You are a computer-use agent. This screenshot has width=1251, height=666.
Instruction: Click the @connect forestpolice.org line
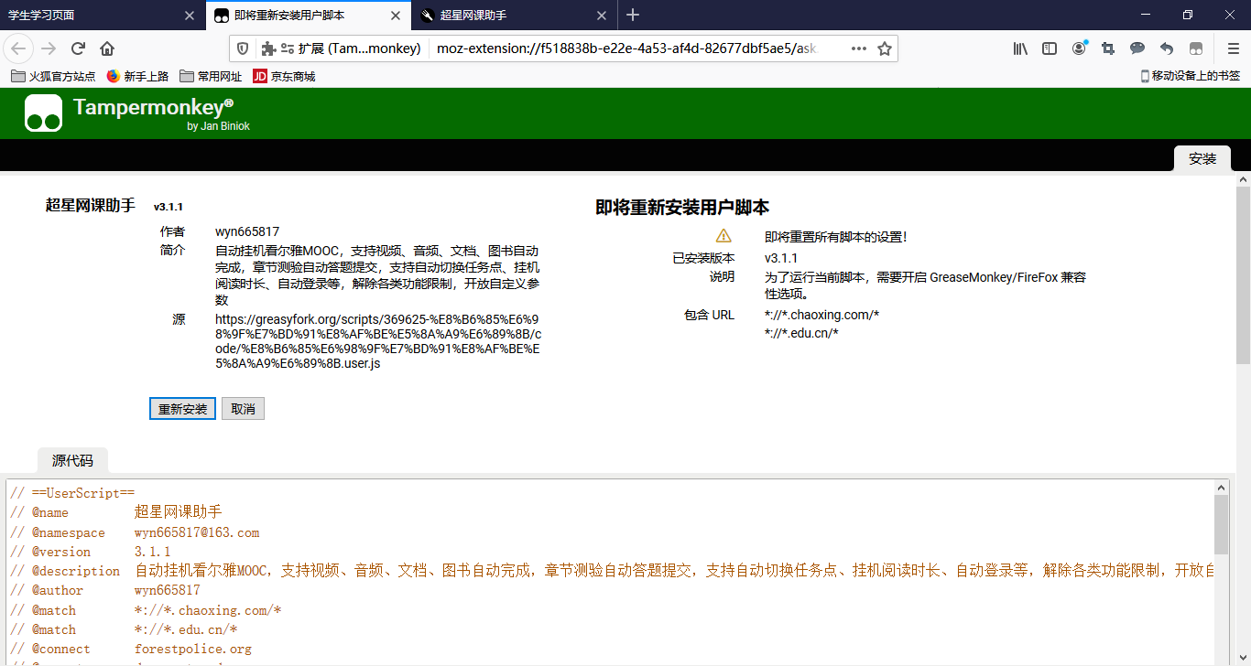(x=131, y=649)
